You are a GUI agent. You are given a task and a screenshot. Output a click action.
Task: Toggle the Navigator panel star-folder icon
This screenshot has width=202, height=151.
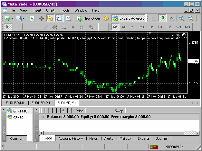pyautogui.click(x=50, y=18)
